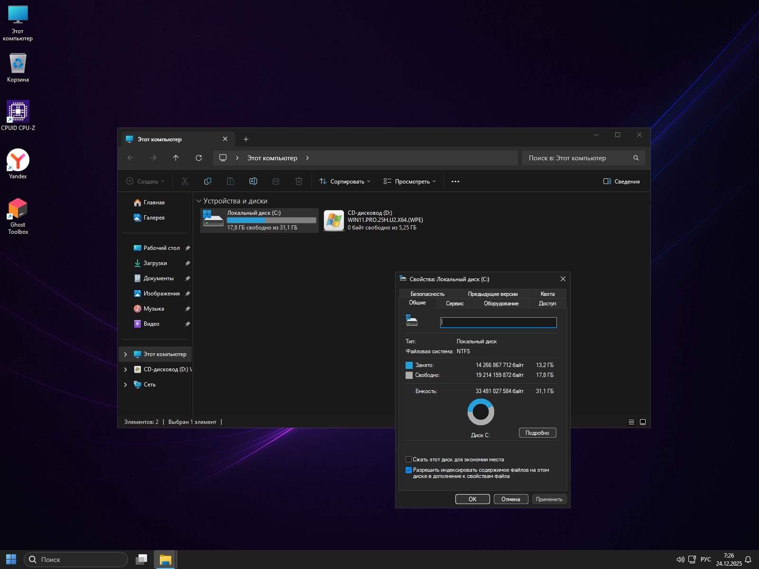
Task: Open Task View on the taskbar
Action: 141,560
